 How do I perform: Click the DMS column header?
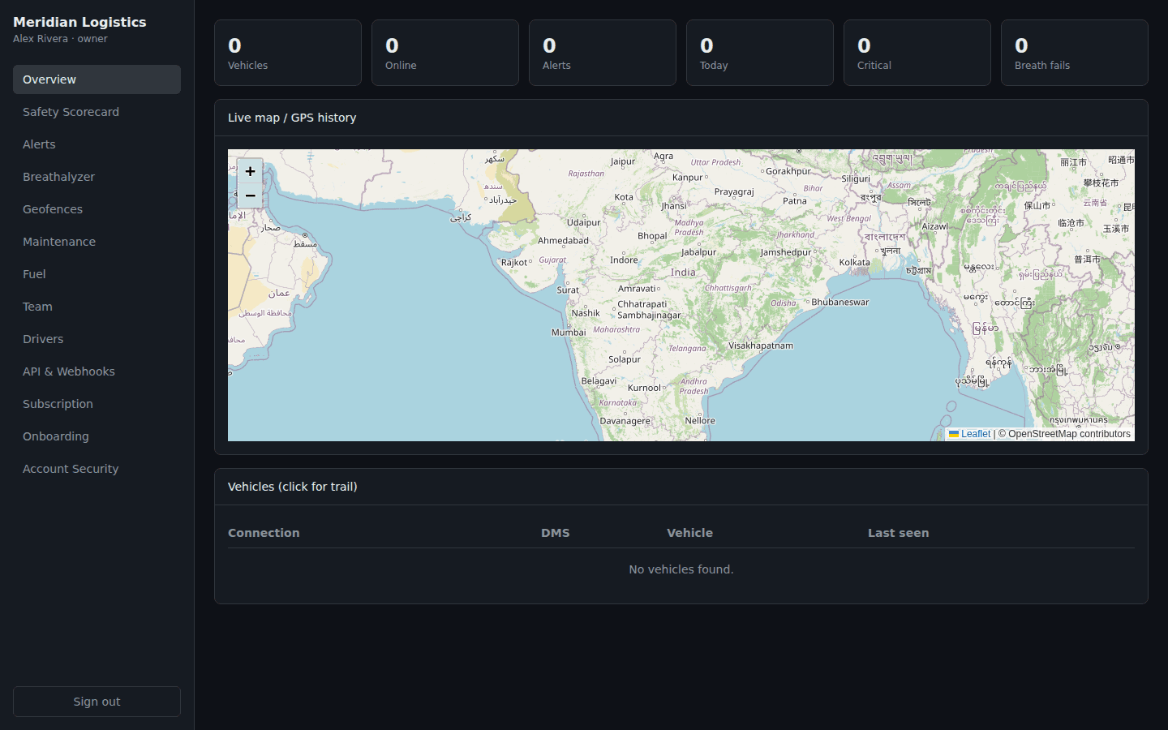pyautogui.click(x=556, y=533)
